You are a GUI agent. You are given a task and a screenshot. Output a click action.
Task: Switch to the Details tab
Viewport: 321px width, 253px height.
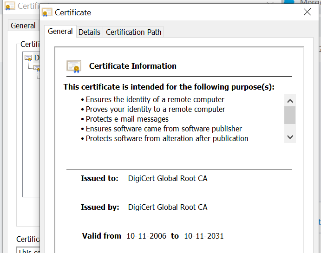(90, 32)
